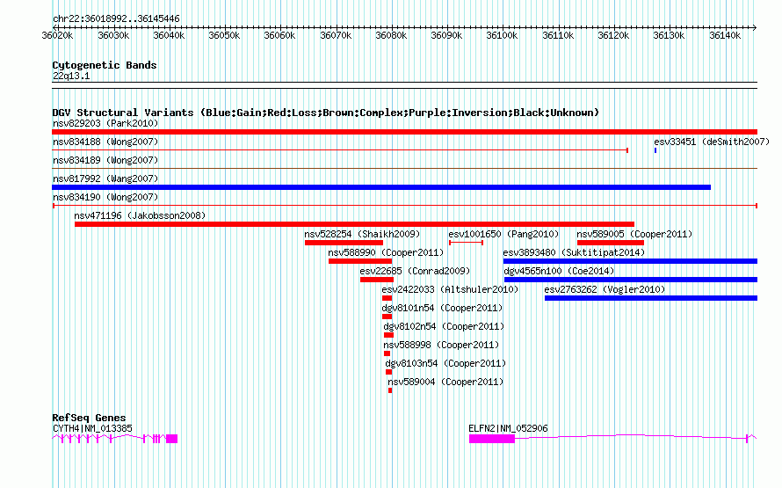This screenshot has height=488, width=782.
Task: Select the nsv589004 (Cooper2011) red marker
Action: [390, 390]
